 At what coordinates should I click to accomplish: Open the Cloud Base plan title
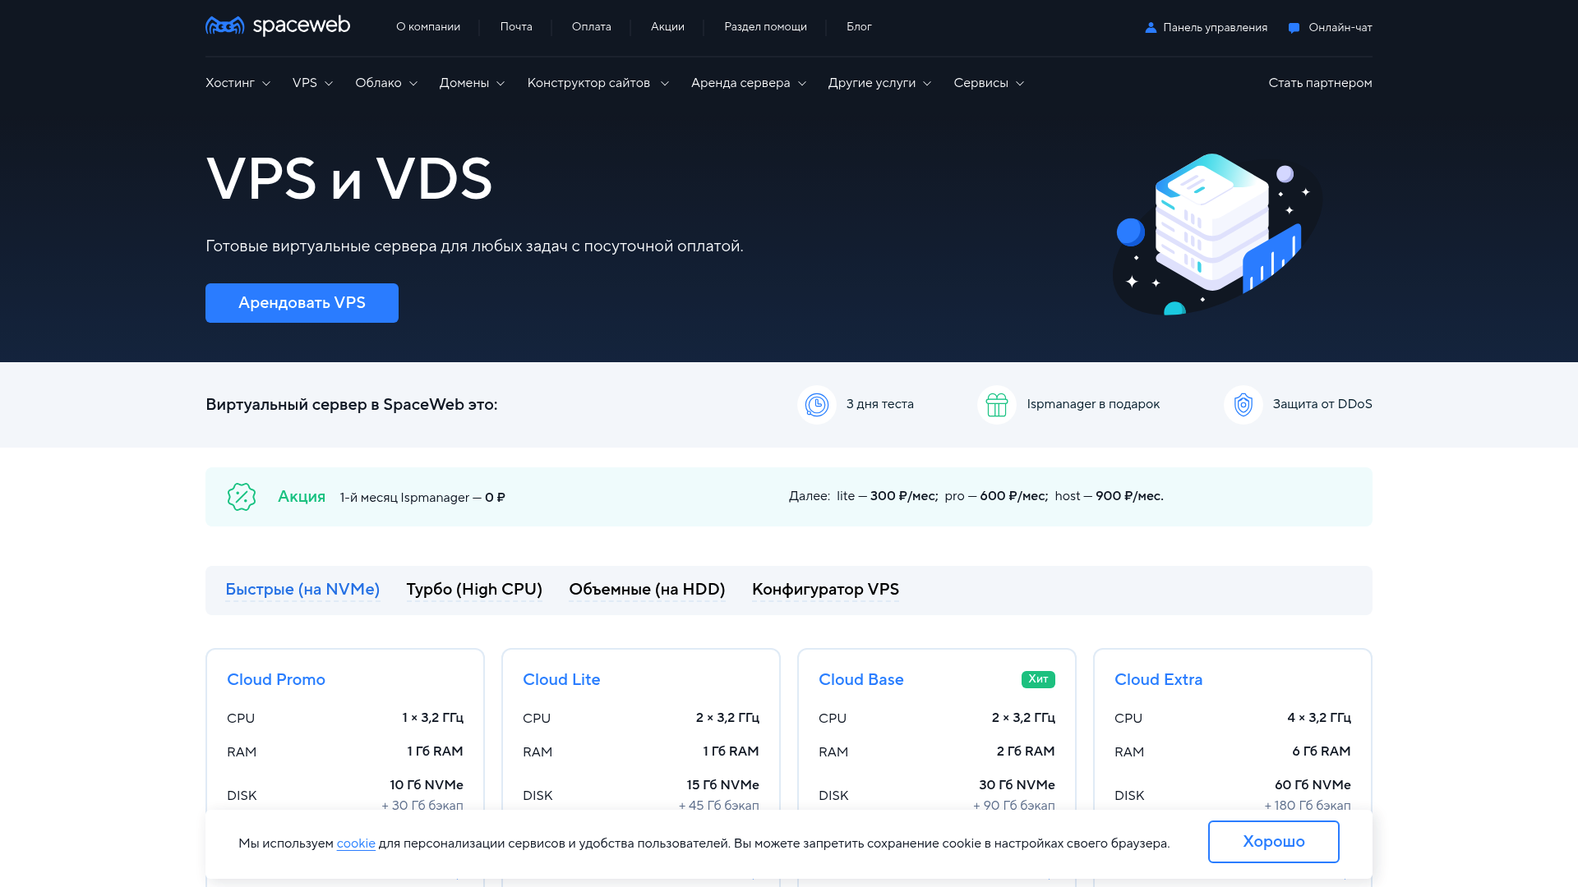[x=861, y=680]
